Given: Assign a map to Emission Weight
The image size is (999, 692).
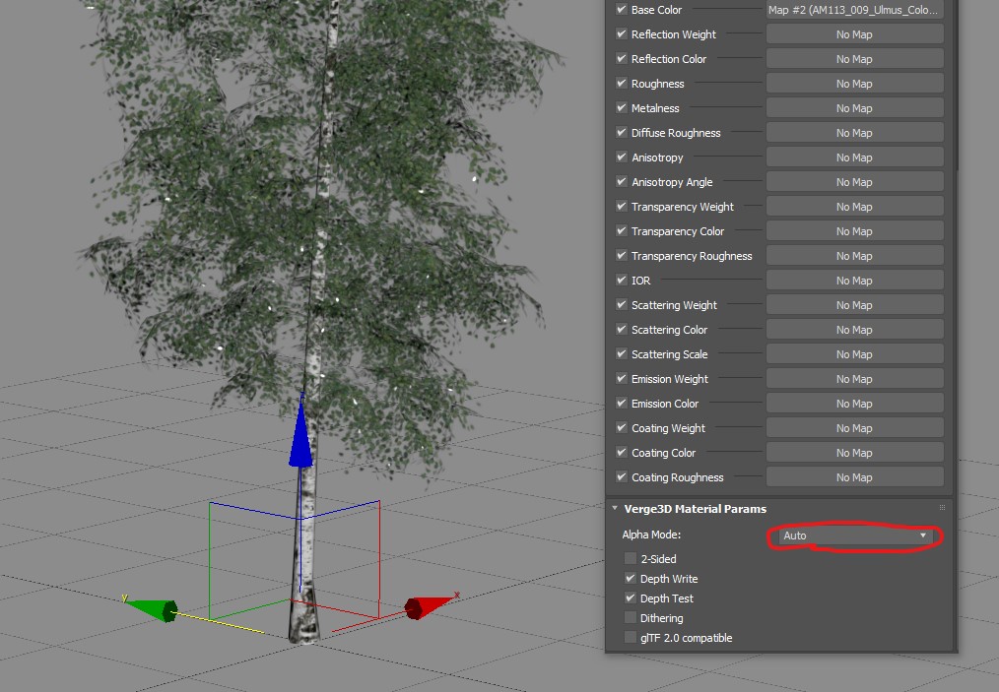Looking at the screenshot, I should (x=854, y=379).
